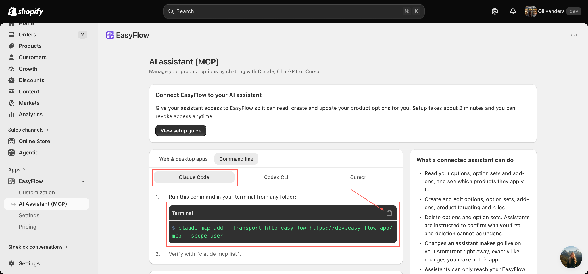Open Settings at sidebar bottom
Image resolution: width=588 pixels, height=274 pixels.
[29, 263]
